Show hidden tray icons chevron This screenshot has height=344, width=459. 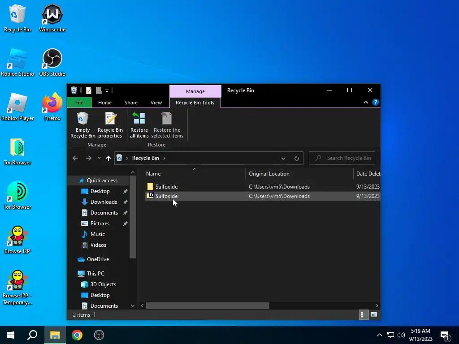[x=379, y=335]
